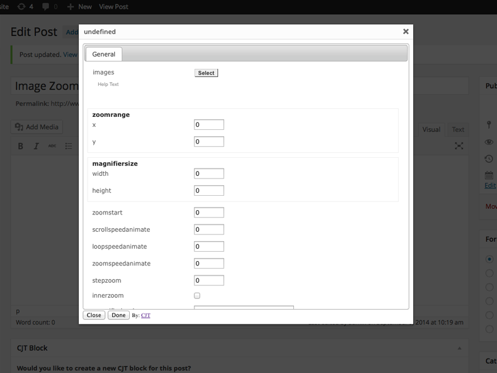Viewport: 497px width, 373px height.
Task: Toggle distraction-free fullscreen editor mode
Action: click(x=459, y=145)
